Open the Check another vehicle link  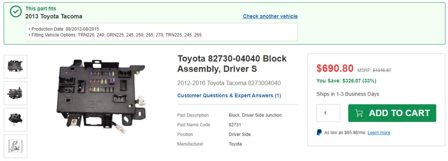(270, 16)
